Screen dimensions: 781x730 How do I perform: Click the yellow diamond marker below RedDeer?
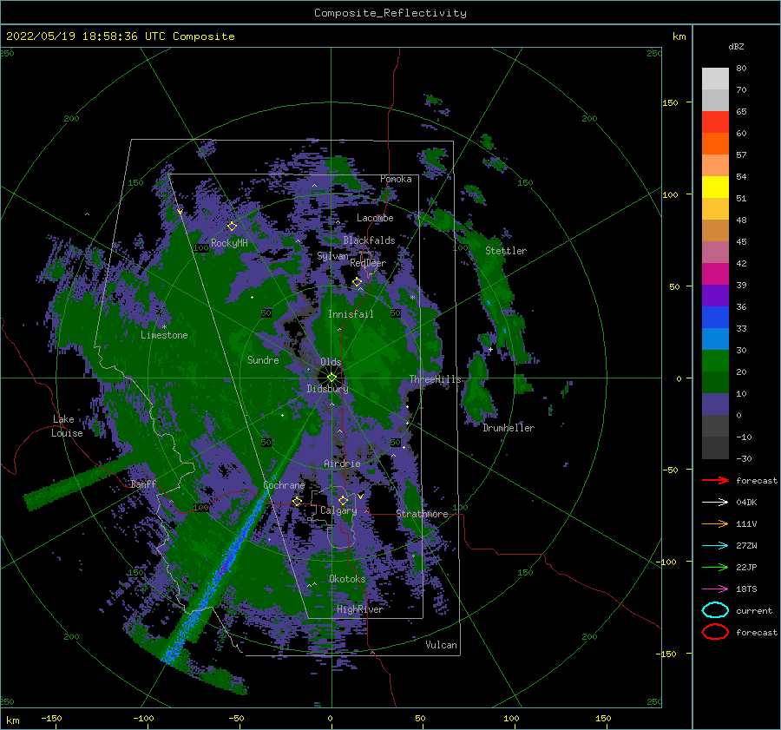pos(357,282)
